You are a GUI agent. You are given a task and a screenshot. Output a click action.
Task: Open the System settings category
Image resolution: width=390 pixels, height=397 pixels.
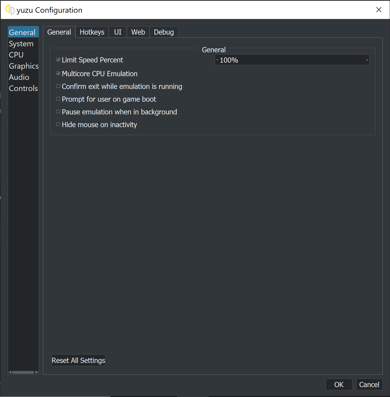click(x=23, y=44)
